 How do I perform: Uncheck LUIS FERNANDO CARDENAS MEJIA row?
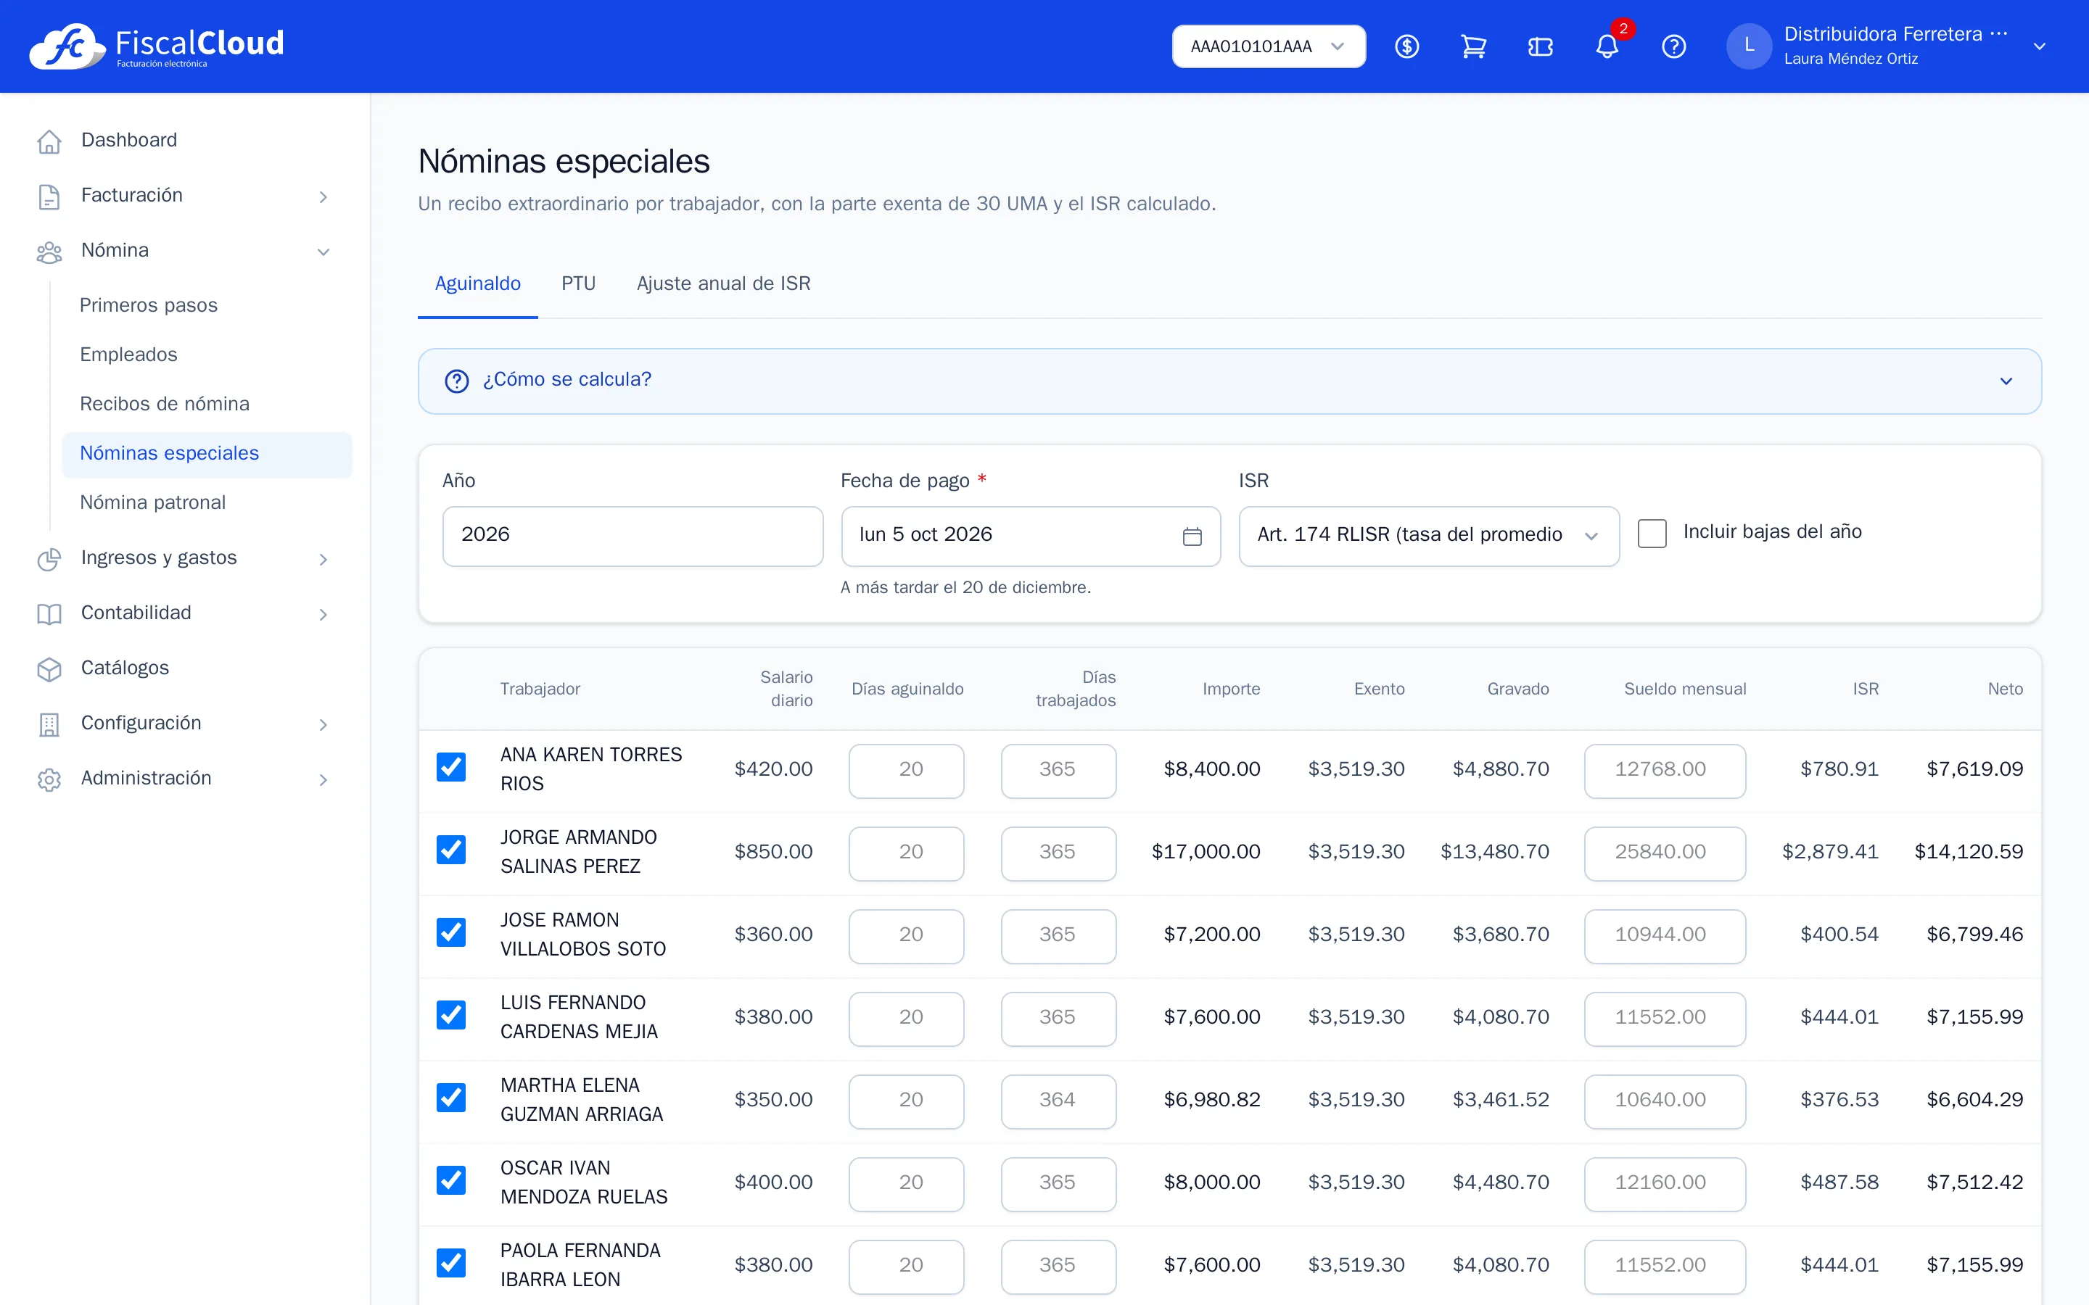pos(450,1015)
